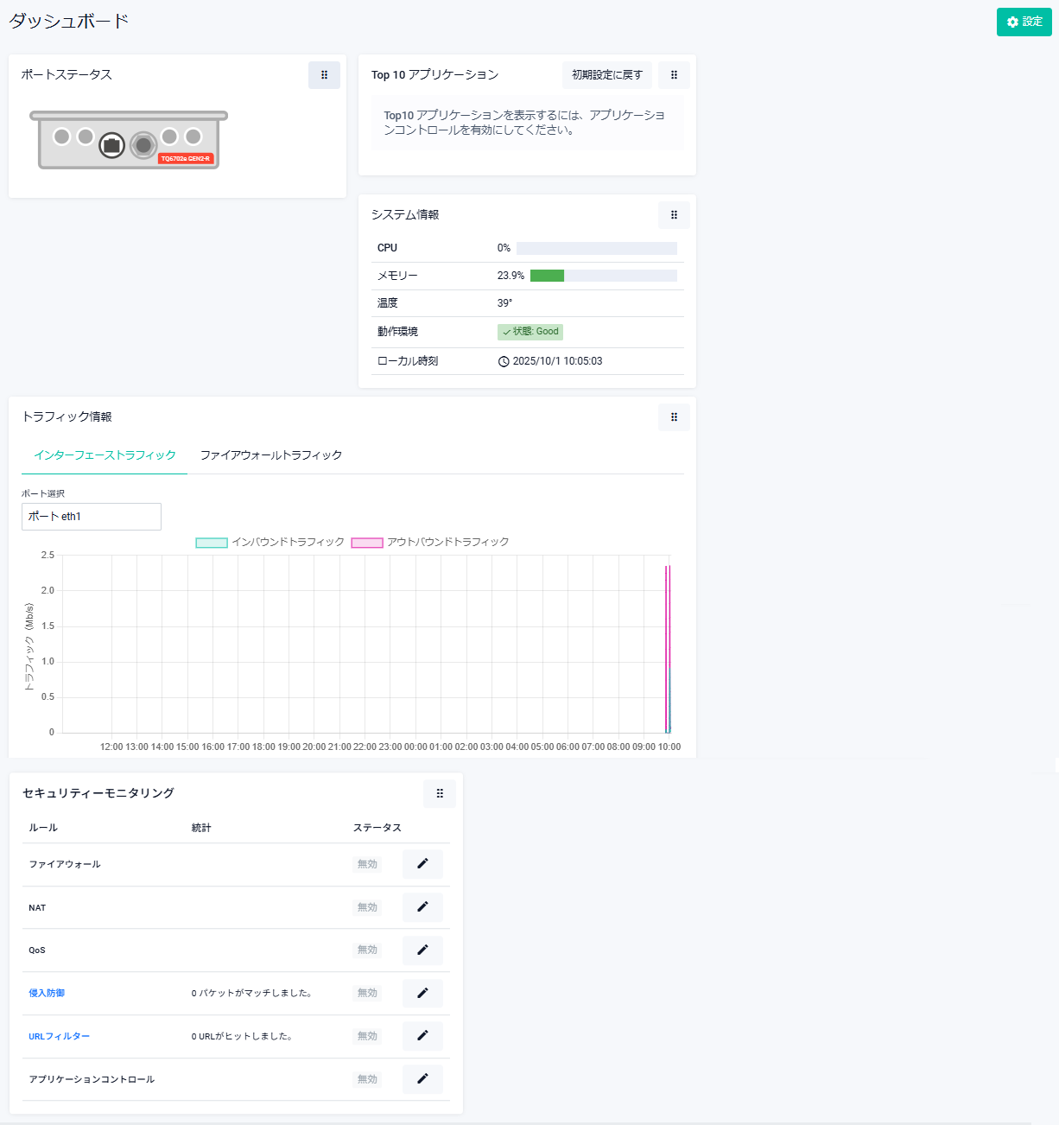1059x1125 pixels.
Task: Edit the NAT rule with pencil icon
Action: (x=422, y=907)
